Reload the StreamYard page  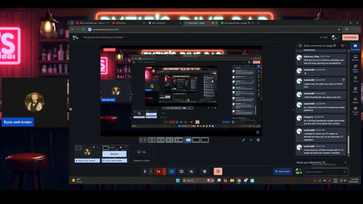[83, 29]
